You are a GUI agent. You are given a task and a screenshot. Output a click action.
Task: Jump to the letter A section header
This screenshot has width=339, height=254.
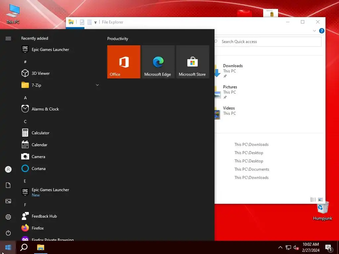click(x=25, y=98)
